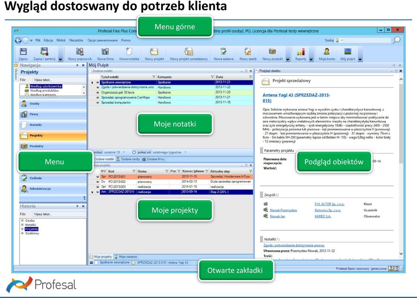Open the Narzędzia menu

76,40
